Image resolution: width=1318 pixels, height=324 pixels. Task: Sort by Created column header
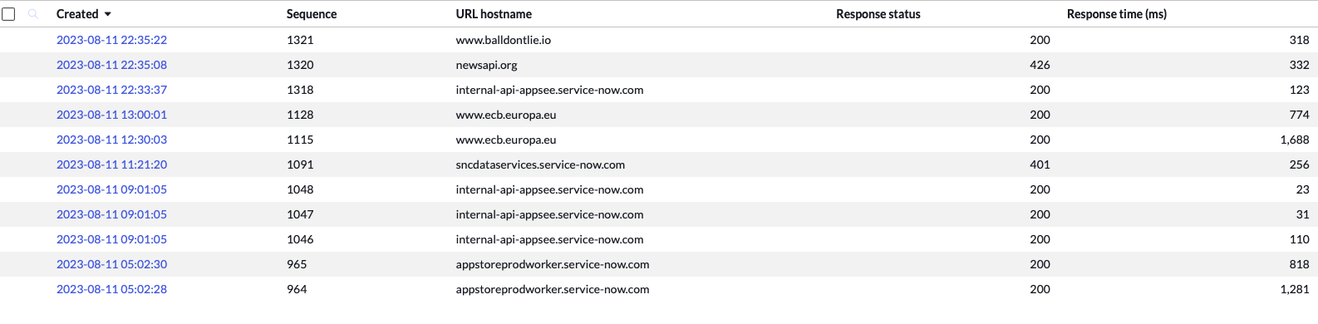click(77, 14)
